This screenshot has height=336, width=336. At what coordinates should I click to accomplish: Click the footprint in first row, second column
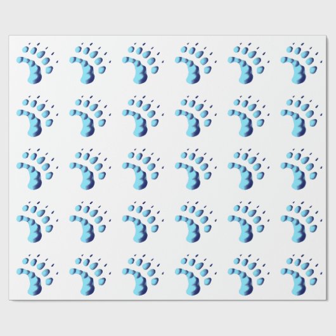90,63
